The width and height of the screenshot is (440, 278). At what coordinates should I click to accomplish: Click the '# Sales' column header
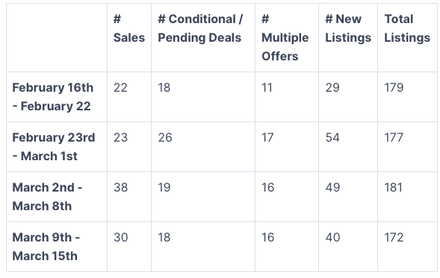(x=129, y=28)
